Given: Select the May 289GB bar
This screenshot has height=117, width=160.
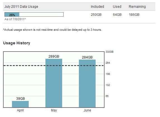Looking at the screenshot, I should (54, 83).
